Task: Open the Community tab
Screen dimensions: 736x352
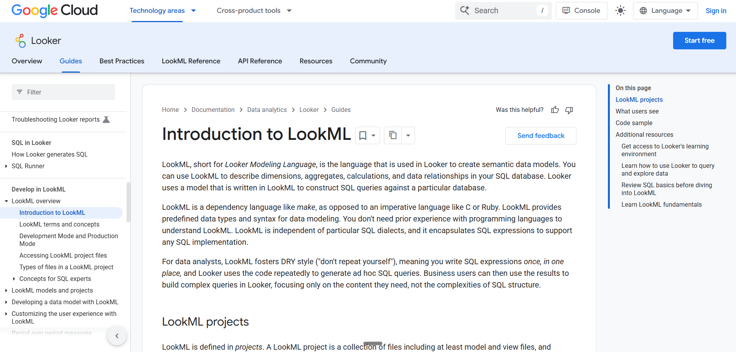Action: [368, 61]
